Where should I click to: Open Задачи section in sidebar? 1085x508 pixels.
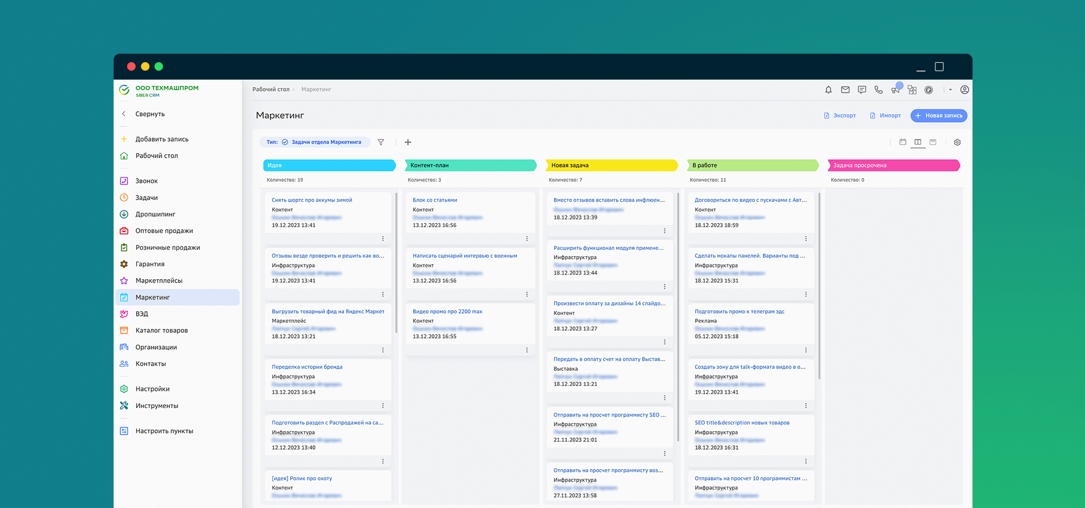point(146,198)
